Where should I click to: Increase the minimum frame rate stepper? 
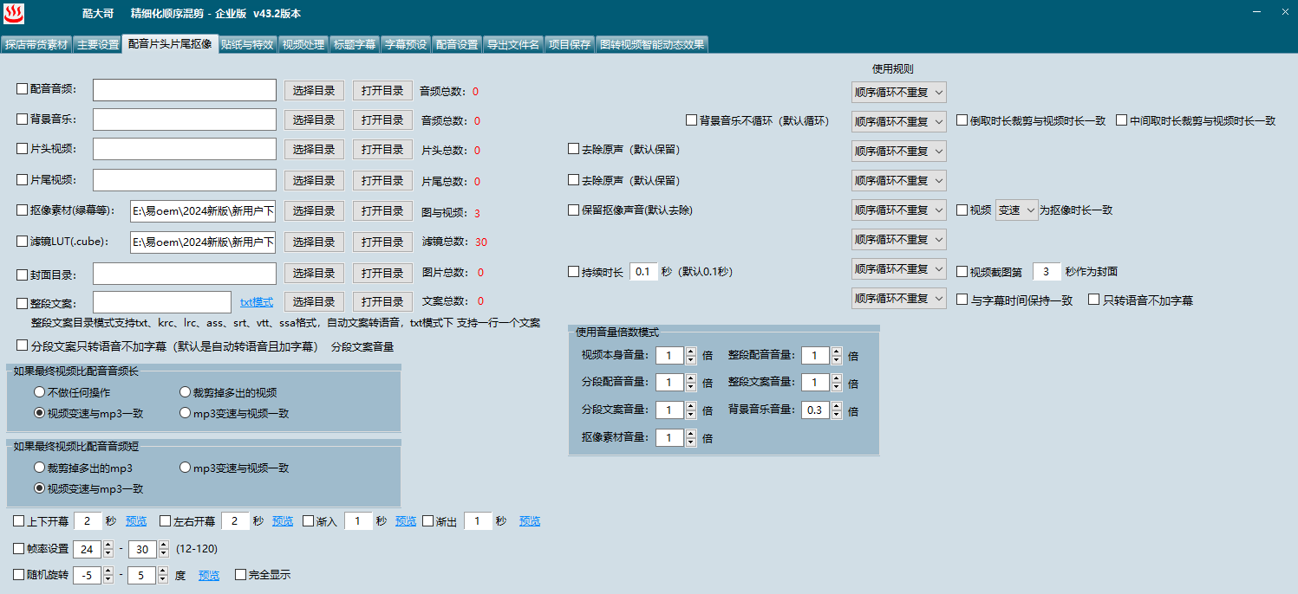108,545
